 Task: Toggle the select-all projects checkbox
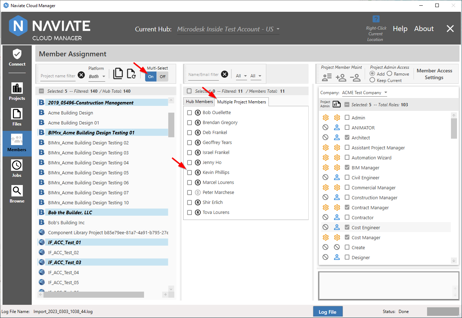(41, 91)
